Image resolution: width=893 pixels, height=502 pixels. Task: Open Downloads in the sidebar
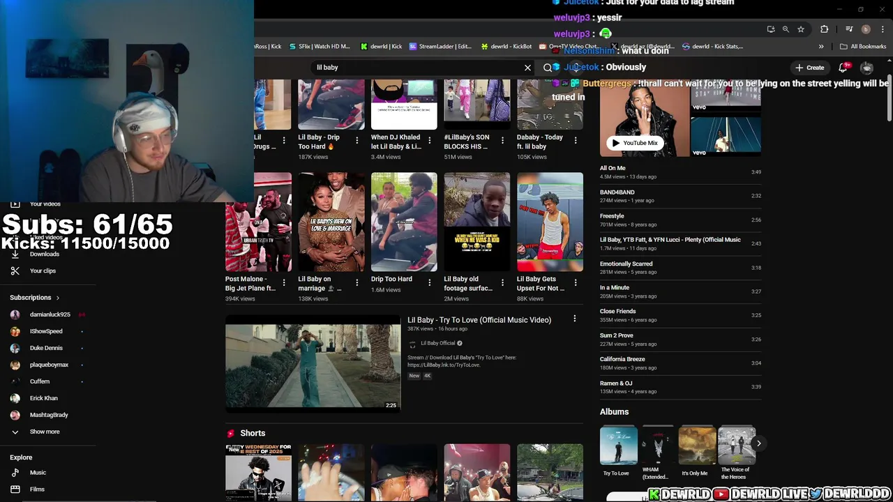pyautogui.click(x=43, y=254)
